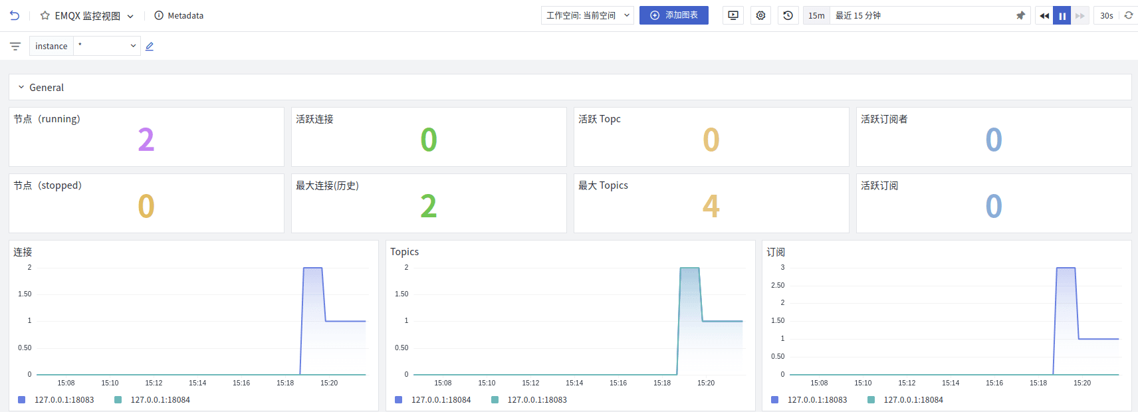The image size is (1138, 412).
Task: Edit variables with the pencil icon
Action: 150,46
